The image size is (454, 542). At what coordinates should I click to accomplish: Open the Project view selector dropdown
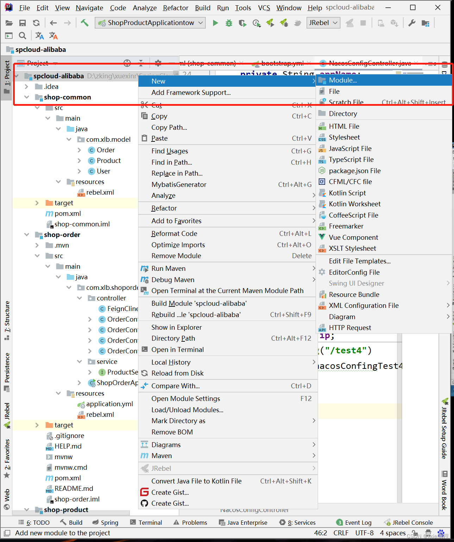coord(38,63)
